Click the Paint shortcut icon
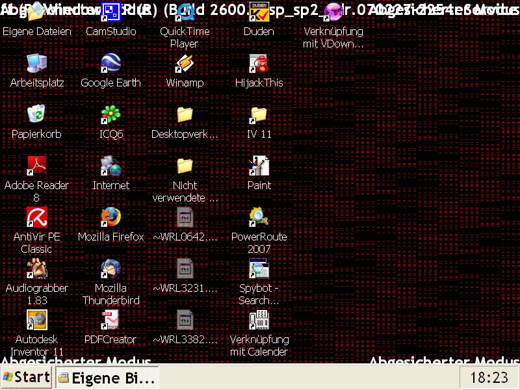Viewport: 520px width, 390px height. click(x=259, y=166)
